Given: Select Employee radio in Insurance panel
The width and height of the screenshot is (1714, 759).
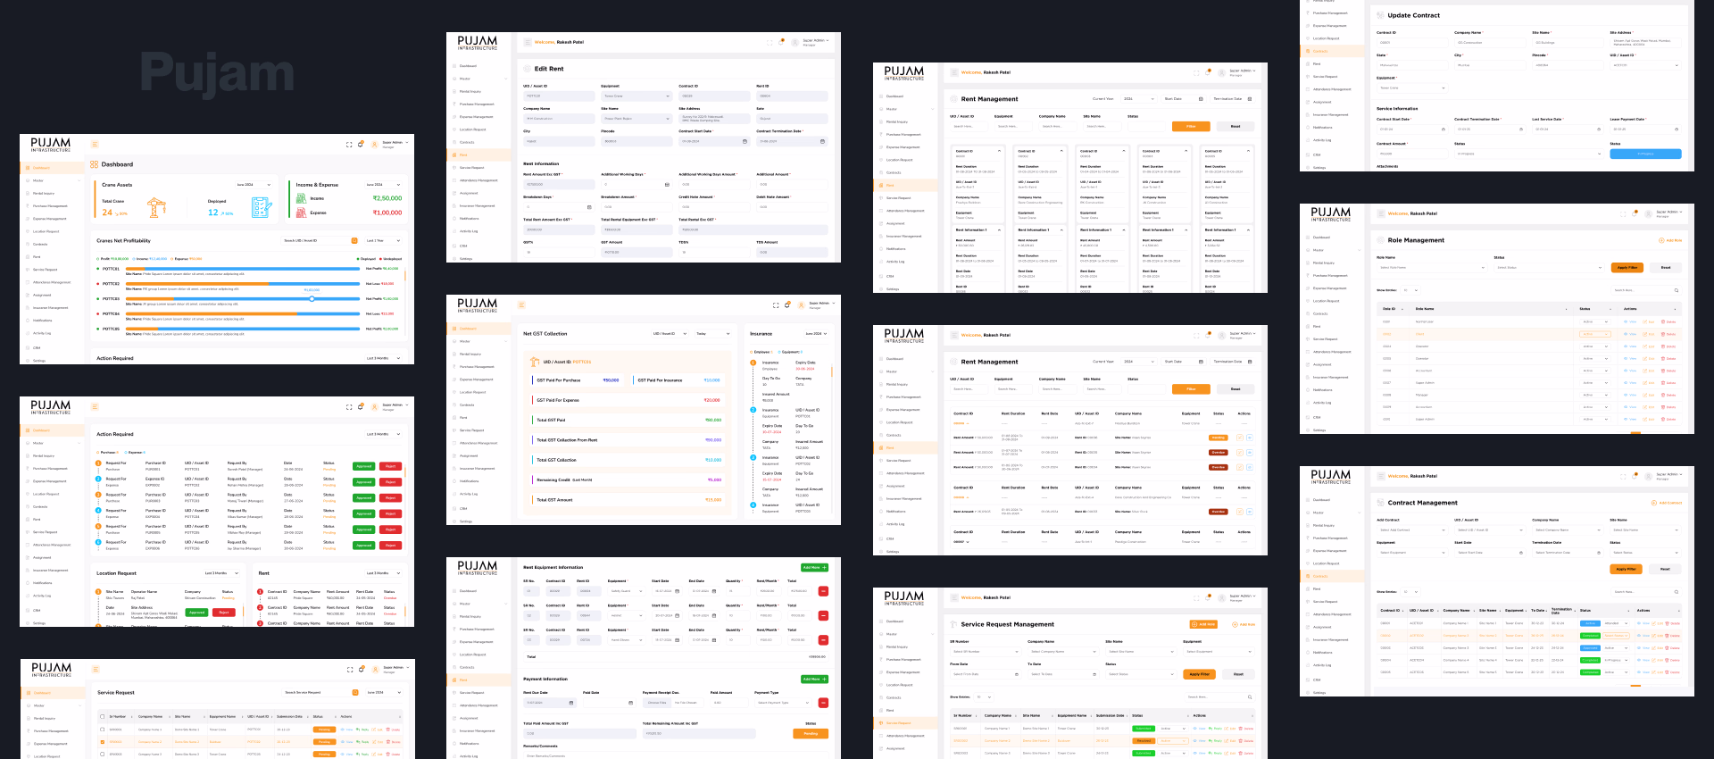Looking at the screenshot, I should 752,352.
